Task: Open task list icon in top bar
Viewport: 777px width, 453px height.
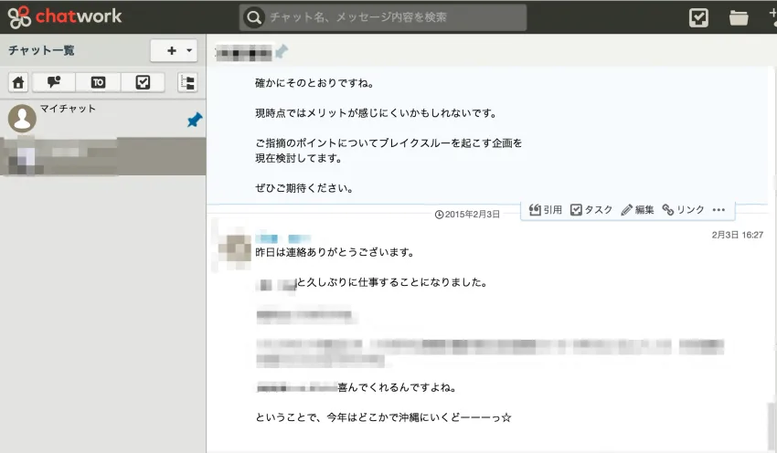Action: [x=698, y=18]
